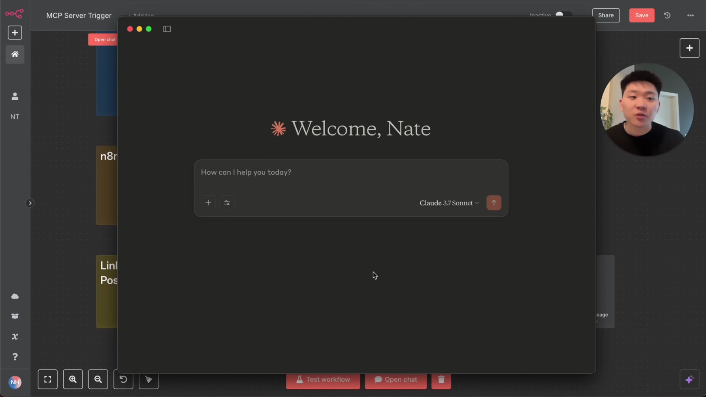Open the AI assistant sparkle icon
Viewport: 706px width, 397px height.
(x=689, y=380)
